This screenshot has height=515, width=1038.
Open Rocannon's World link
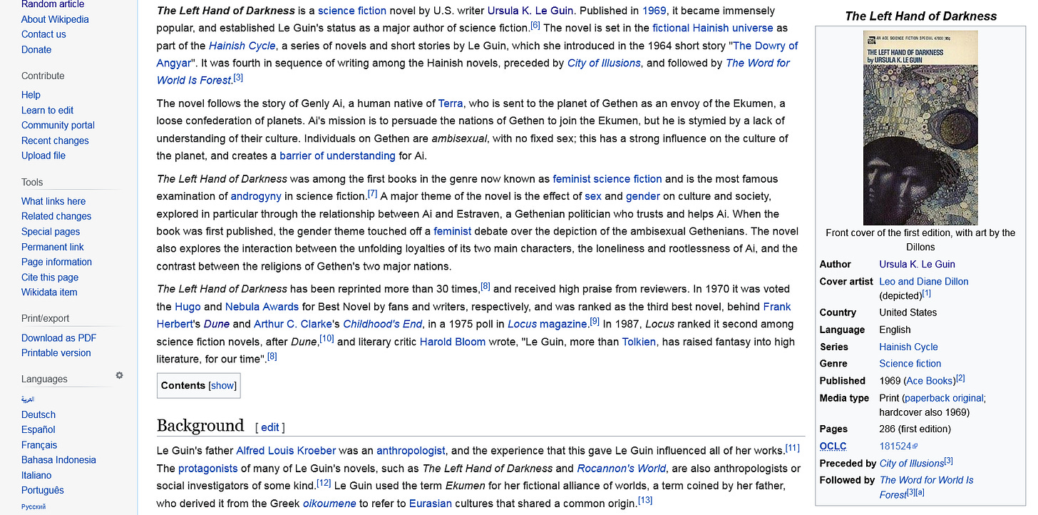pyautogui.click(x=622, y=469)
